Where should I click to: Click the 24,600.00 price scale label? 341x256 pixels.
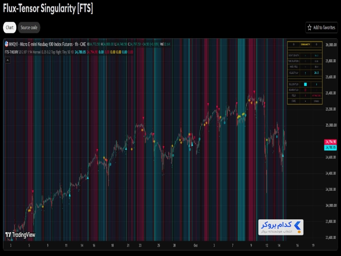coord(331,157)
